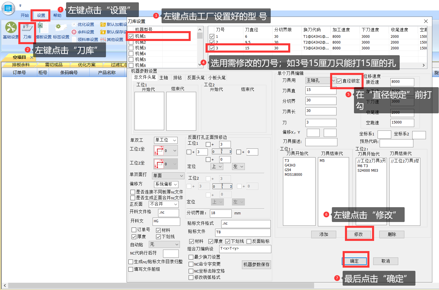Check the 机械1 machine checkbox

(x=131, y=36)
